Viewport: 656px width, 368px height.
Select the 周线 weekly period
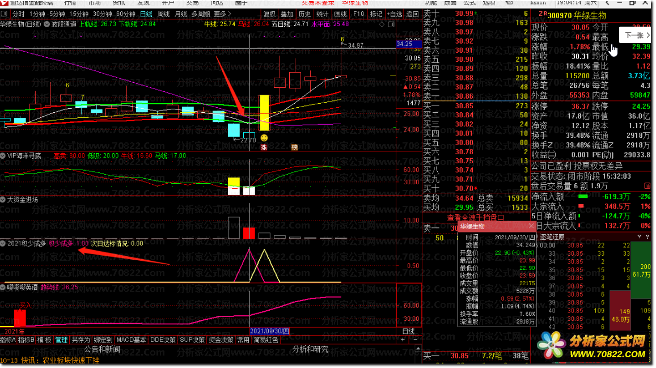tap(163, 14)
